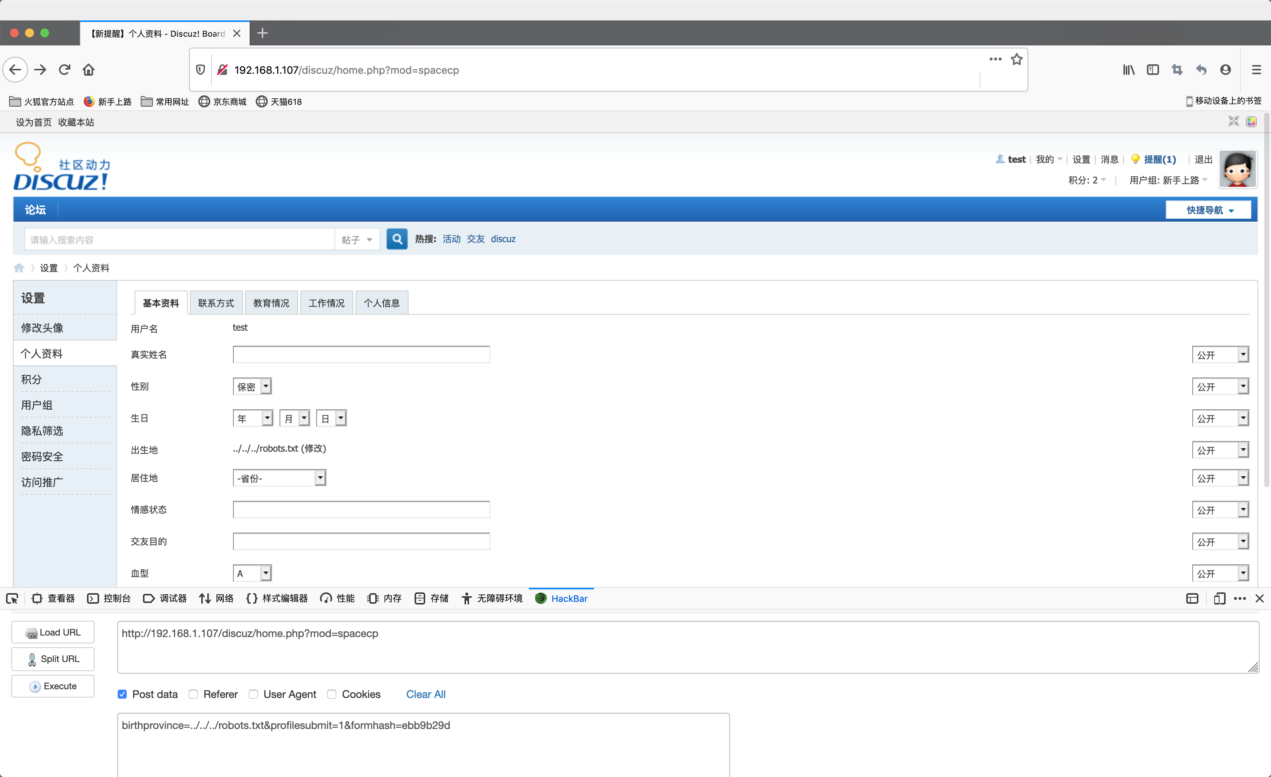Enable the User Agent checkbox
Image resolution: width=1271 pixels, height=777 pixels.
(253, 694)
